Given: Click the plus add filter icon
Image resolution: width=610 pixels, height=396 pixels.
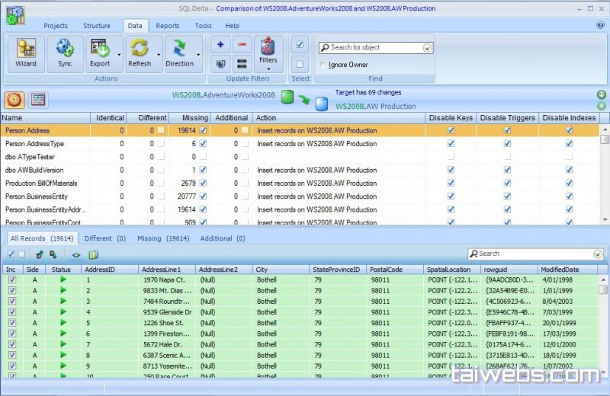Looking at the screenshot, I should pyautogui.click(x=221, y=45).
